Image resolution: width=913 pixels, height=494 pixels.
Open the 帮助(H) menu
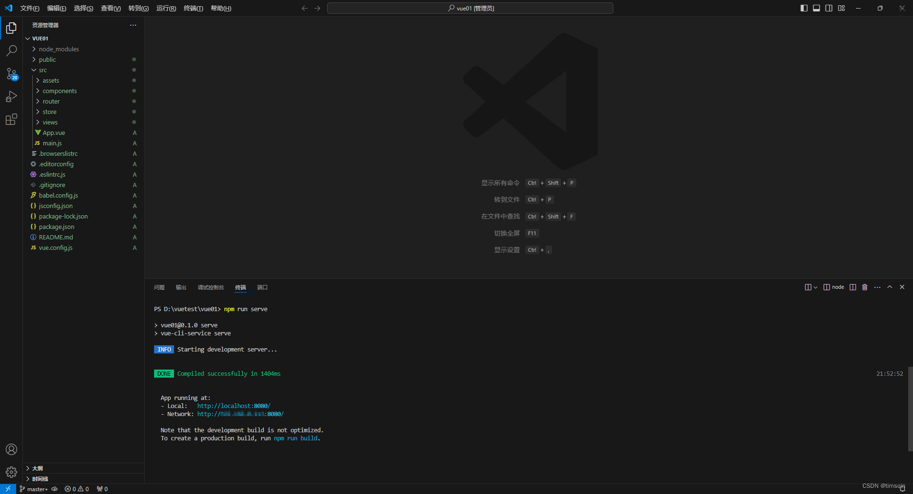coord(221,8)
